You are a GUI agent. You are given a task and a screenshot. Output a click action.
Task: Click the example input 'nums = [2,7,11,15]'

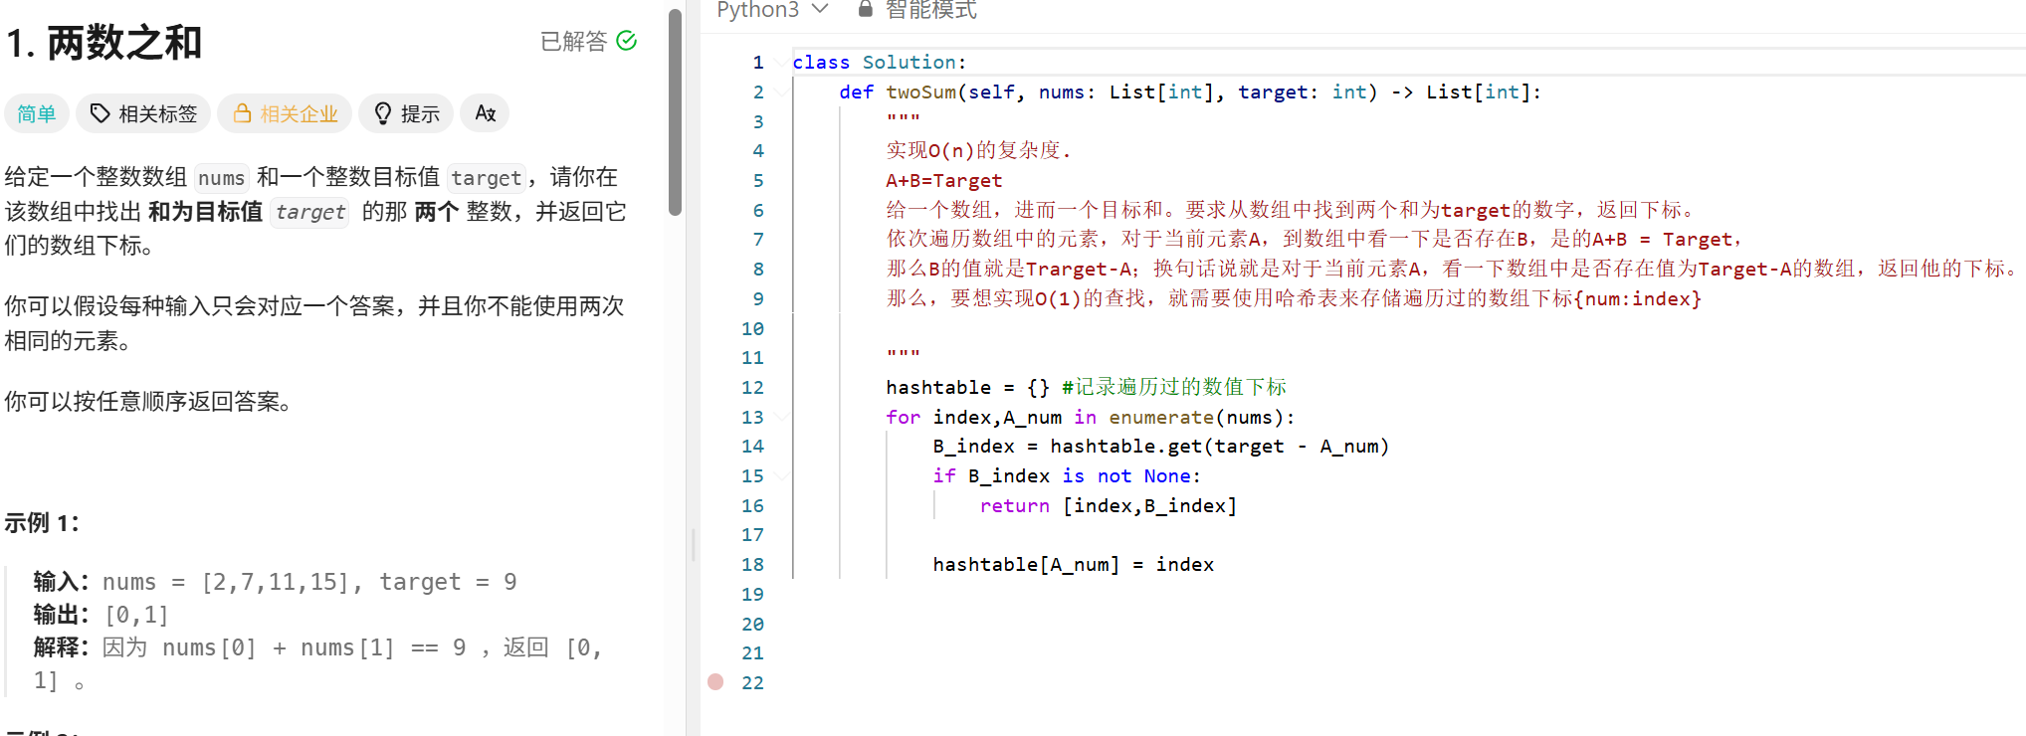(226, 582)
